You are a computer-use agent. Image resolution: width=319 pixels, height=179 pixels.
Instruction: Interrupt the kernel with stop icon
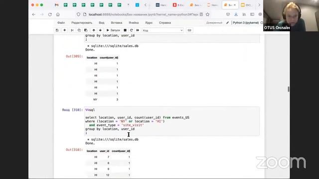(x=125, y=30)
